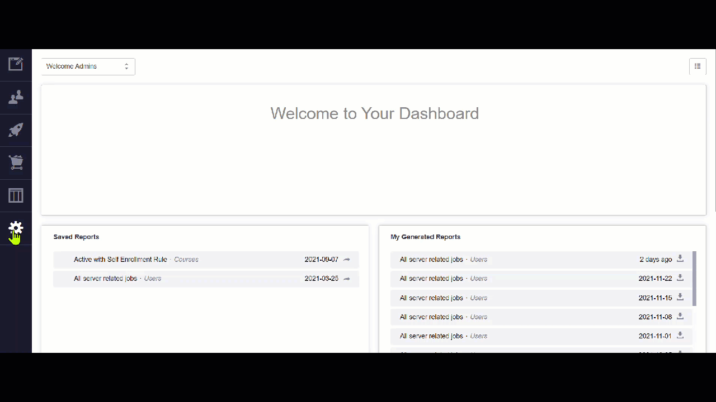Click the Saved Reports heading
Image resolution: width=716 pixels, height=402 pixels.
coord(76,237)
